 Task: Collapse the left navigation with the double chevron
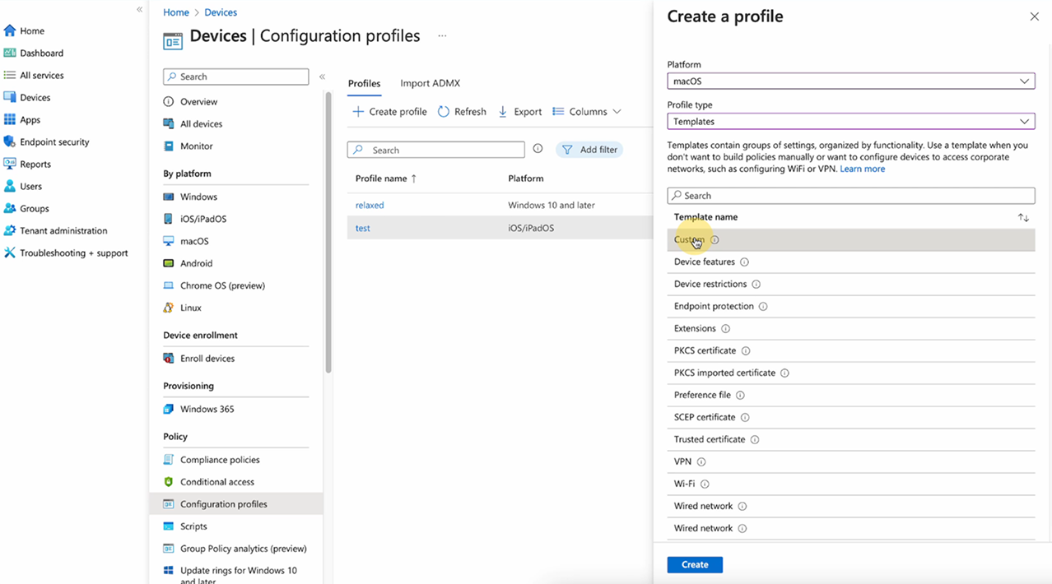point(139,9)
